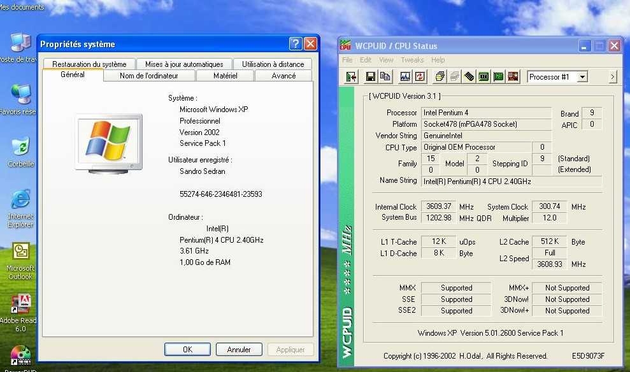This screenshot has width=630, height=372.
Task: Click the Brand value 9 in WCPUID
Action: (x=591, y=113)
